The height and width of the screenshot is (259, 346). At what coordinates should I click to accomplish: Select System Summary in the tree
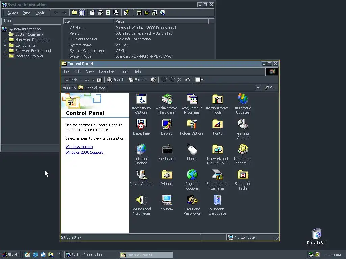point(29,35)
